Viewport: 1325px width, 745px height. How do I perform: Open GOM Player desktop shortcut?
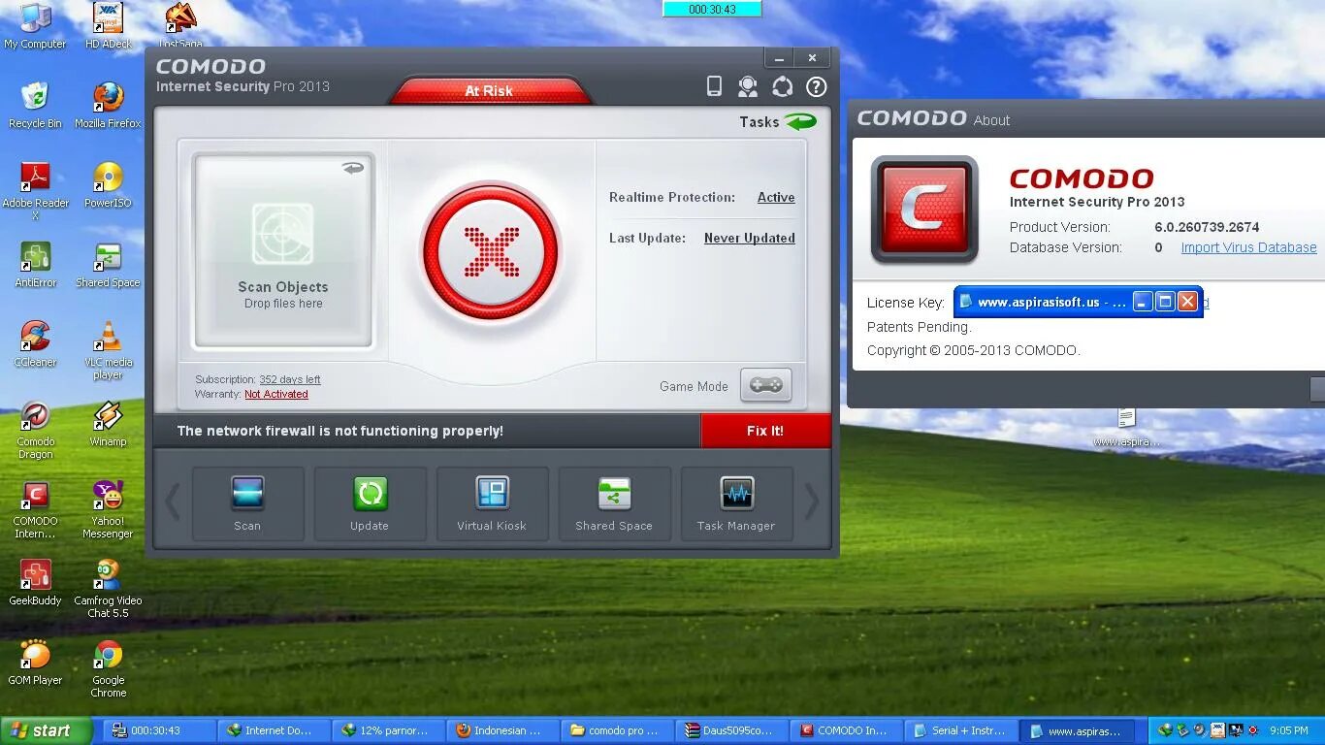[x=35, y=663]
